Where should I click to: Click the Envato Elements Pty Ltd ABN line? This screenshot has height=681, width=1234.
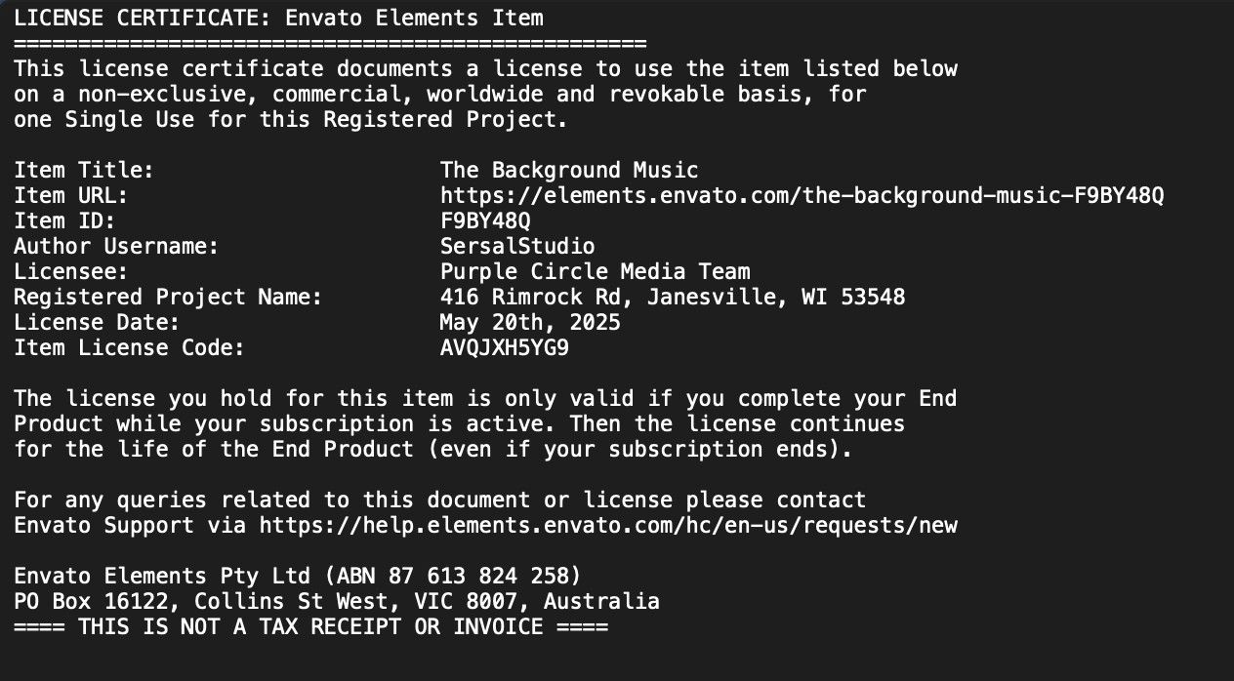297,576
